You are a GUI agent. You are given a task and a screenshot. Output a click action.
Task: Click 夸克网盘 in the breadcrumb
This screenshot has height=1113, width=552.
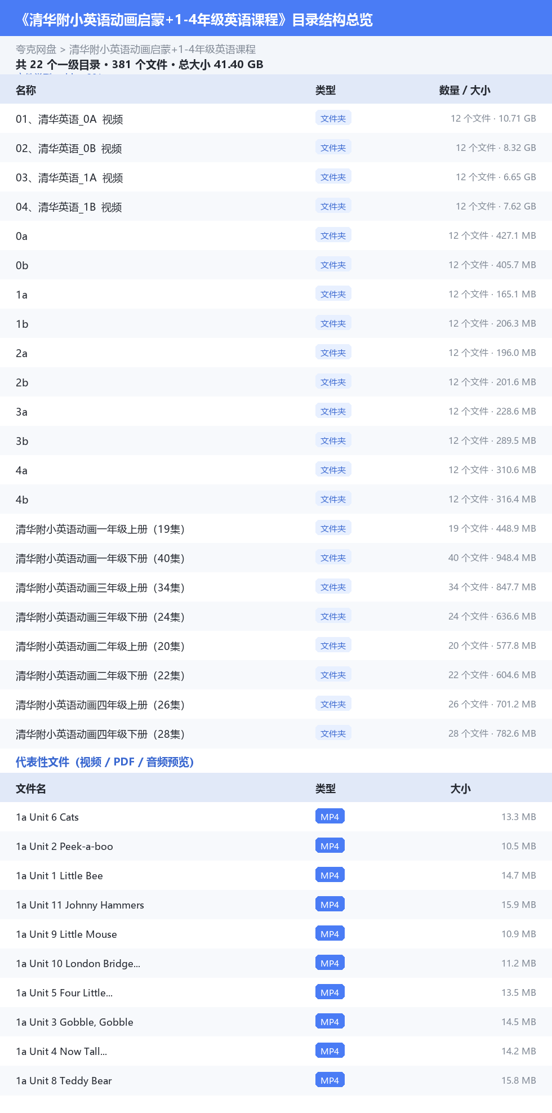click(x=36, y=49)
